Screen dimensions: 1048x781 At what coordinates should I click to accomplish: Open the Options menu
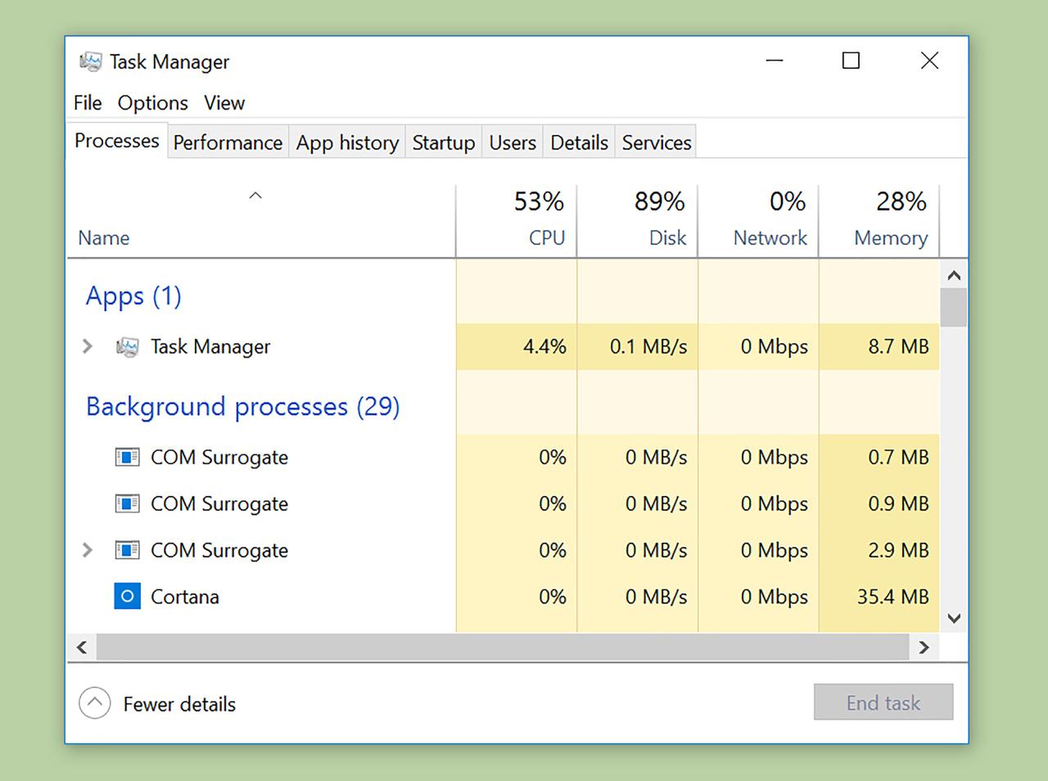(x=152, y=103)
